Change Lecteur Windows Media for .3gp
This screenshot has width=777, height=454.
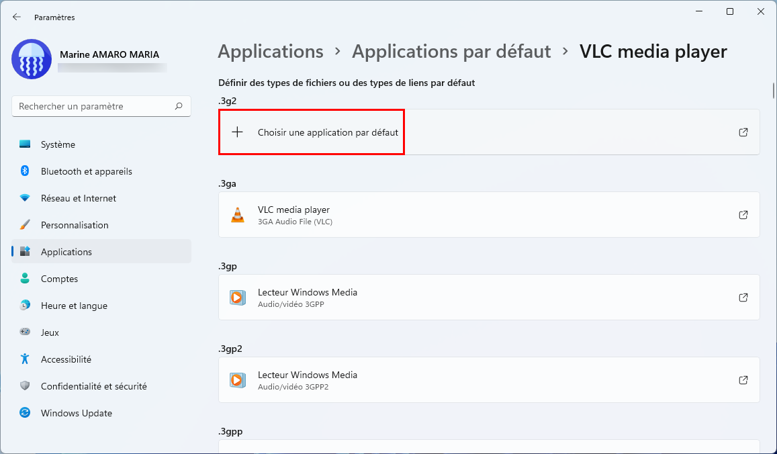(489, 298)
